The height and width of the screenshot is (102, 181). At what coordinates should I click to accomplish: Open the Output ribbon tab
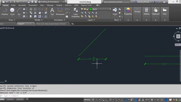pos(59,5)
